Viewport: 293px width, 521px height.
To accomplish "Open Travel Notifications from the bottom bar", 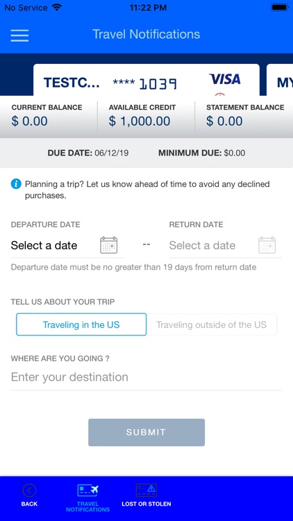I will click(87, 497).
